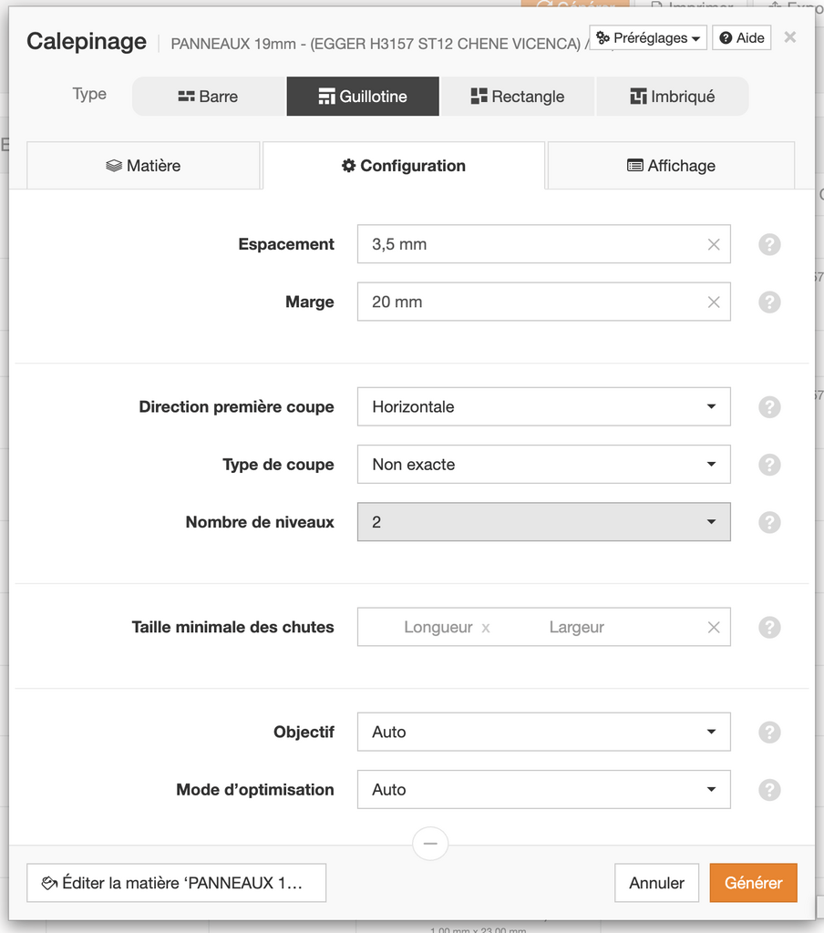The width and height of the screenshot is (824, 933).
Task: Switch type to Rectangle
Action: (x=517, y=97)
